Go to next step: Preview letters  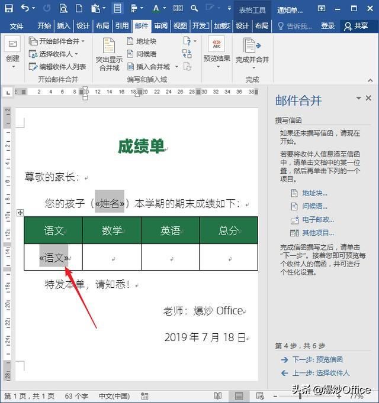[317, 359]
